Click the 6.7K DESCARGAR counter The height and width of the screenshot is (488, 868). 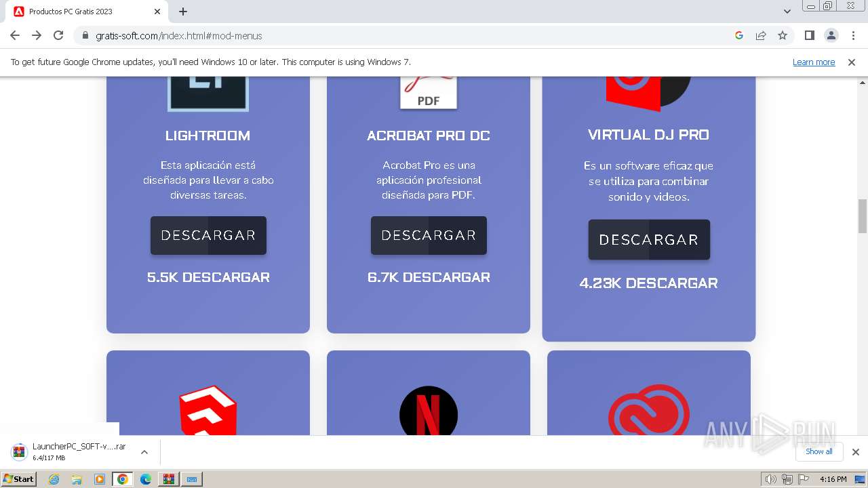(x=429, y=277)
